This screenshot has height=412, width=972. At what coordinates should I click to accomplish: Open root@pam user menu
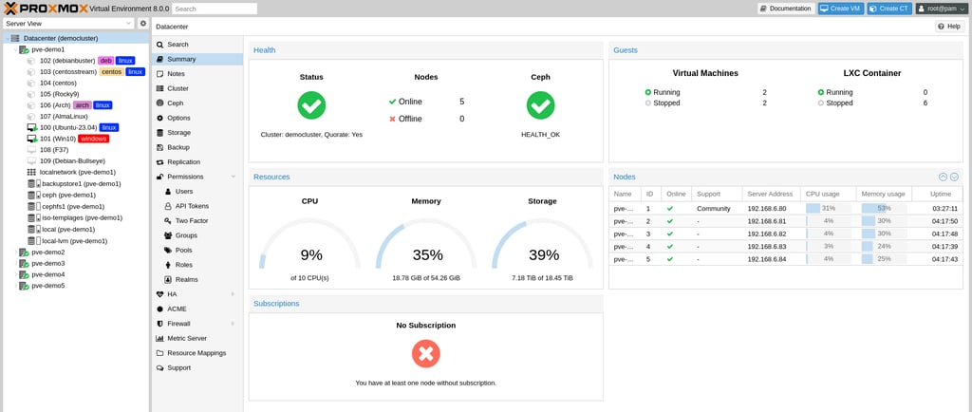click(x=941, y=9)
